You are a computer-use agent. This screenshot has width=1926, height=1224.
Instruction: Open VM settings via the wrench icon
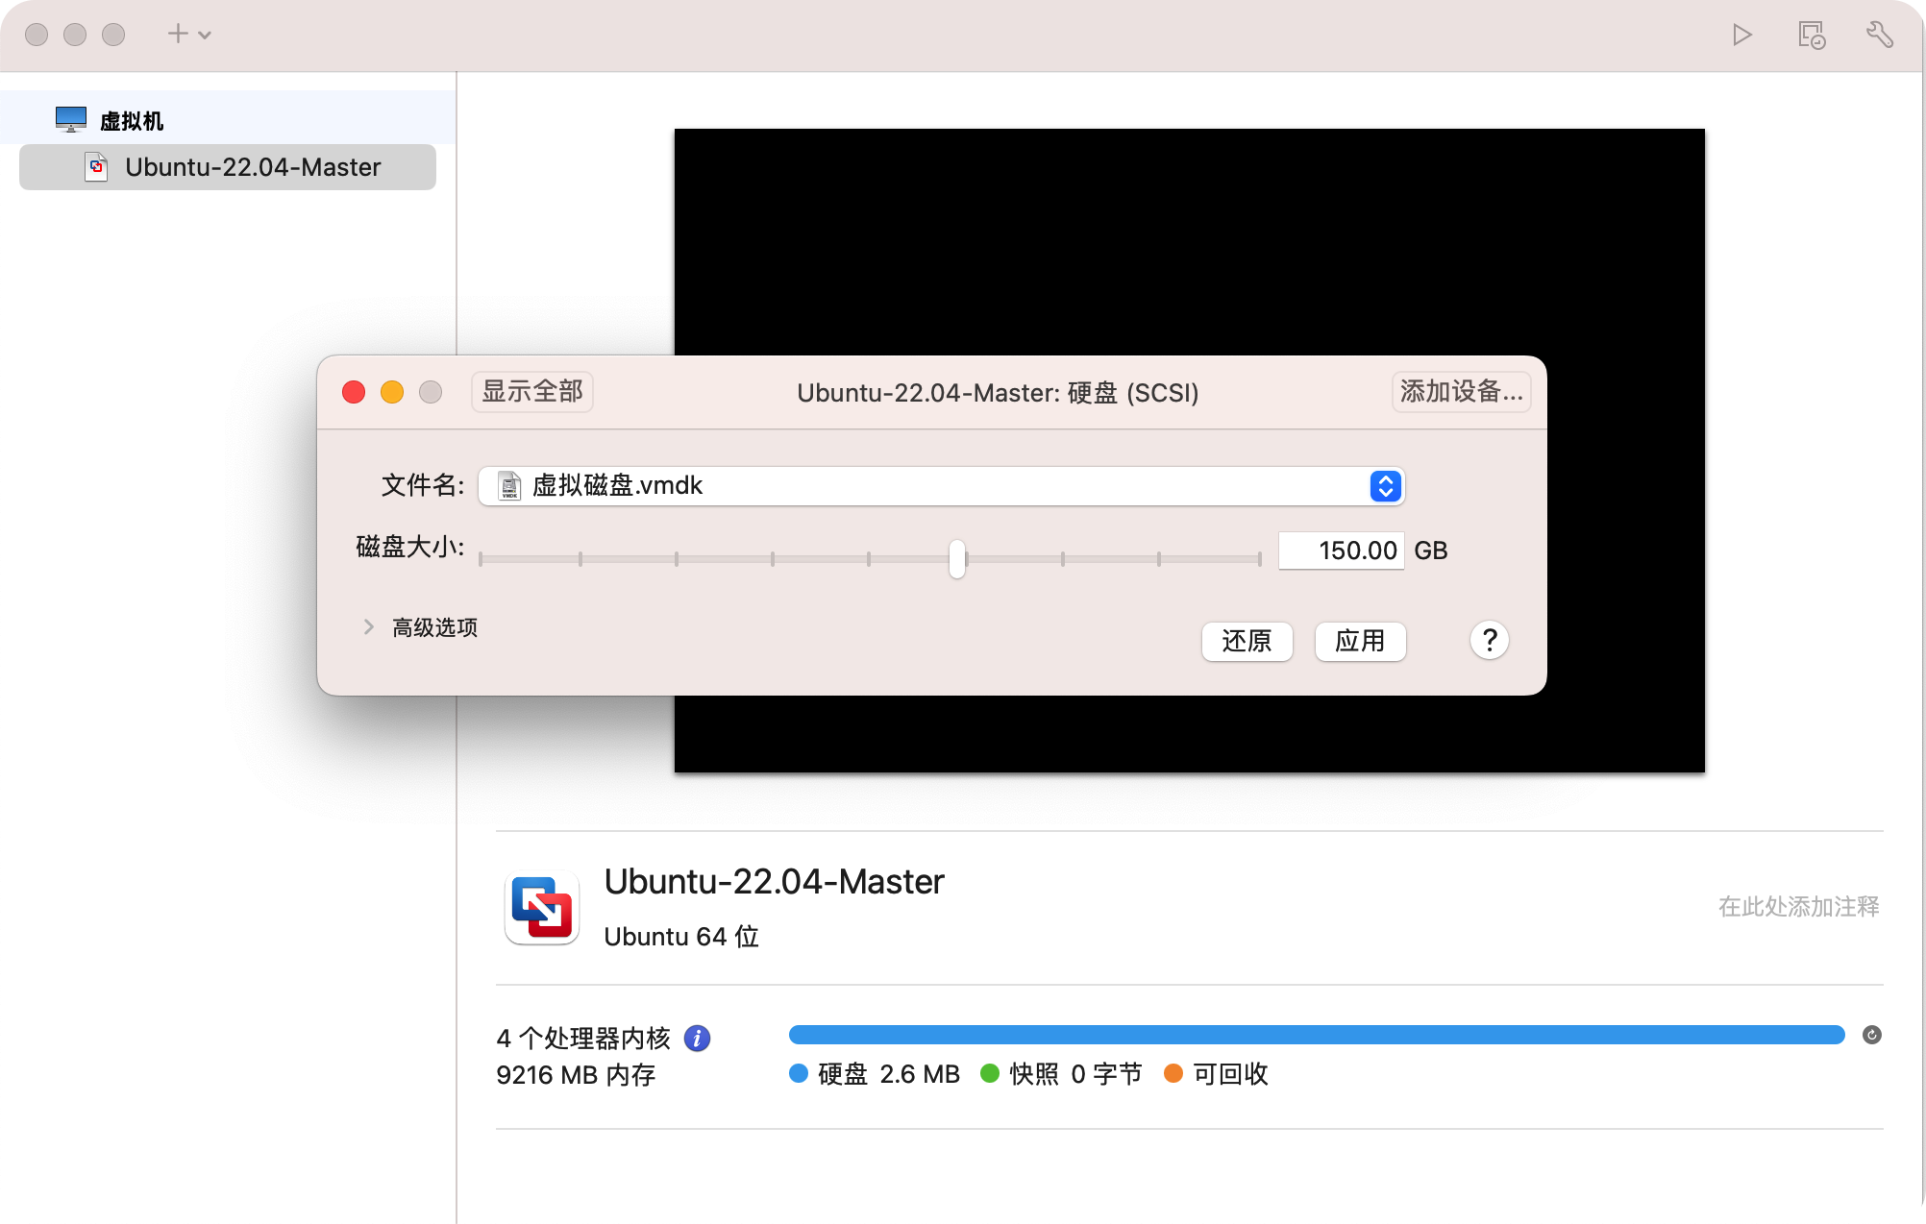coord(1880,34)
